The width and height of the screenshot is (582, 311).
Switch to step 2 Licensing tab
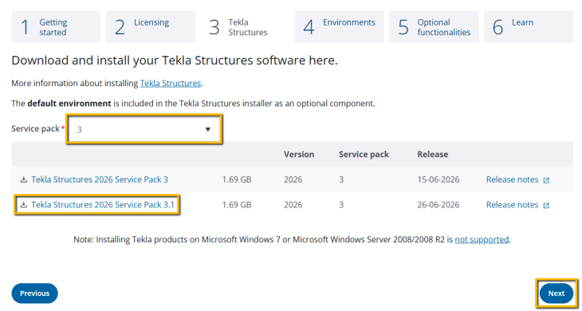pyautogui.click(x=151, y=27)
